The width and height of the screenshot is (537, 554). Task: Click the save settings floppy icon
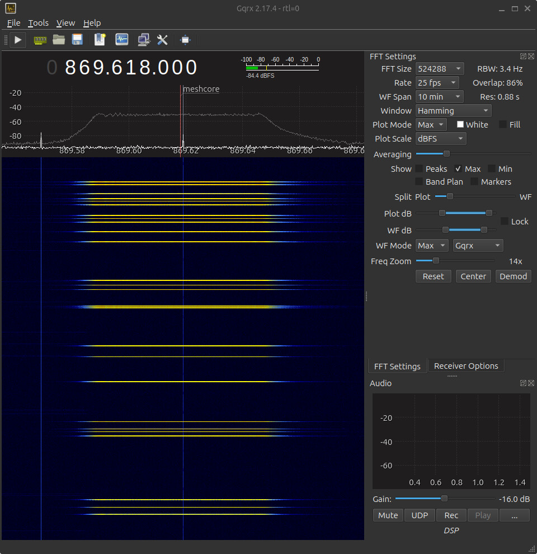(77, 40)
